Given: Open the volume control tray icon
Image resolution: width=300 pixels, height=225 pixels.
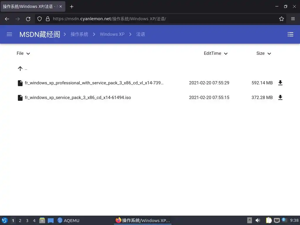Looking at the screenshot, I should click(258, 220).
